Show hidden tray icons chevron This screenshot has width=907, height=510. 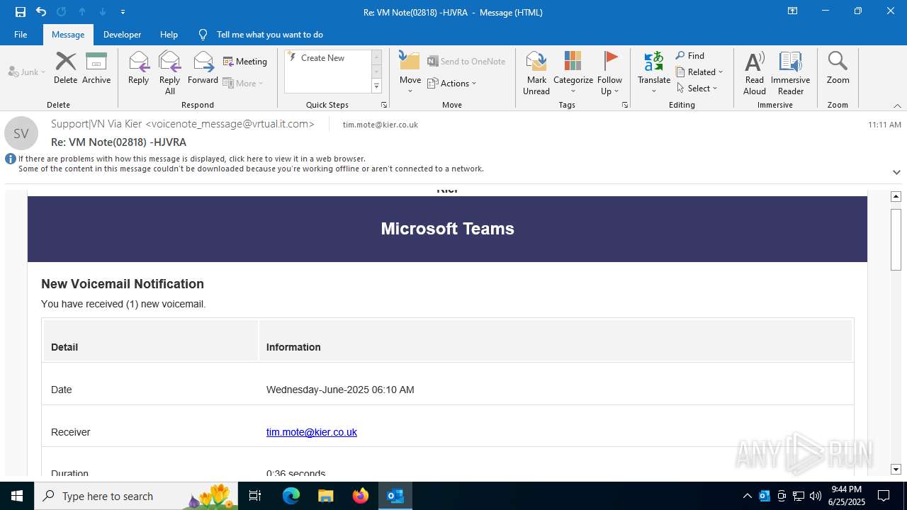click(747, 496)
